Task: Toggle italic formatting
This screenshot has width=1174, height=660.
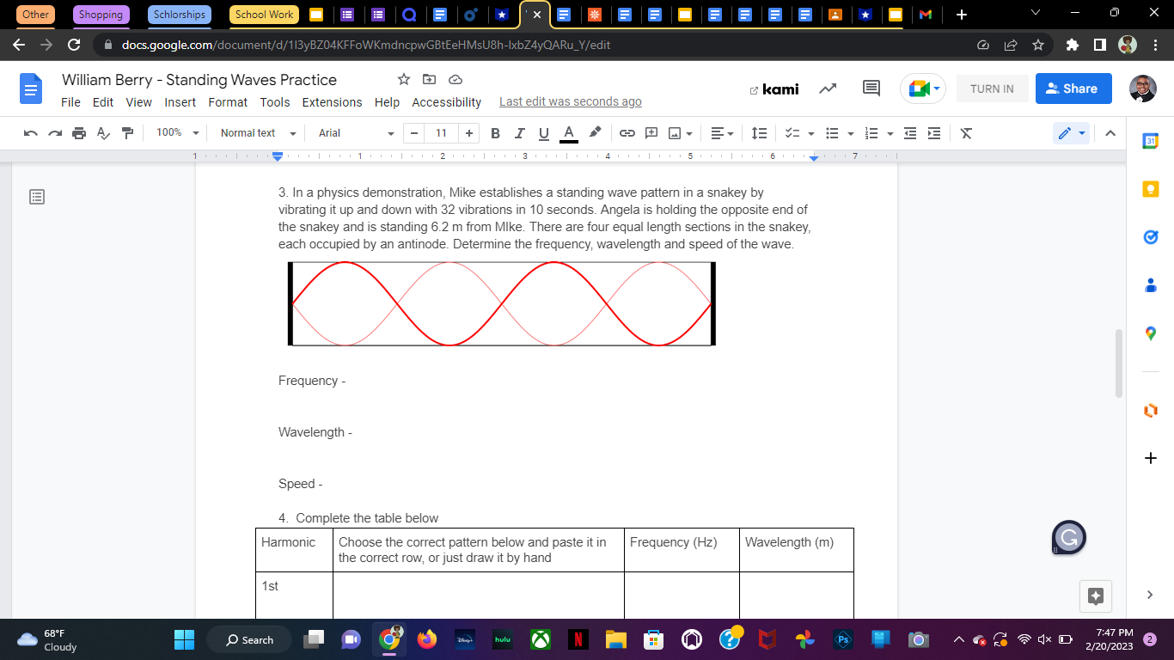Action: (519, 133)
